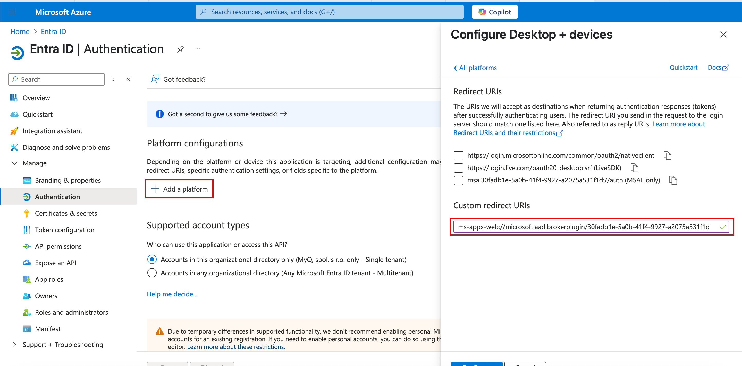The image size is (742, 366).
Task: Select the Multitenant accounts radio option
Action: pyautogui.click(x=152, y=273)
